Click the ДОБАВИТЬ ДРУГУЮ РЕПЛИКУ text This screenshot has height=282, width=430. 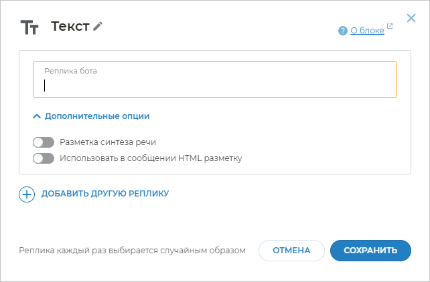coord(105,194)
